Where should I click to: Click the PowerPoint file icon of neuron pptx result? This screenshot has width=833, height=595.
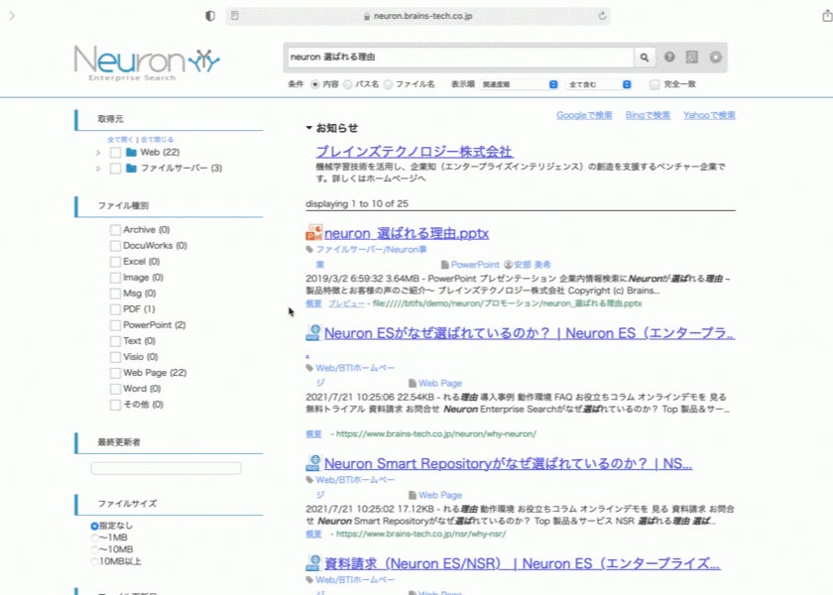pyautogui.click(x=314, y=233)
